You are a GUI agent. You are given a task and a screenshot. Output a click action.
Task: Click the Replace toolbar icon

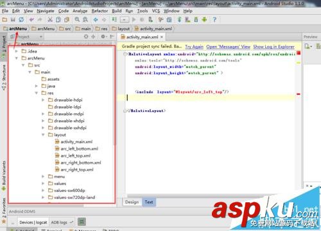[x=85, y=20]
